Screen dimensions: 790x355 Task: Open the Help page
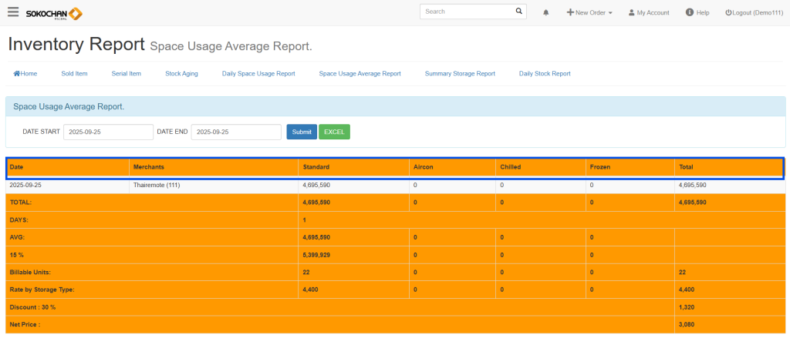coord(697,13)
